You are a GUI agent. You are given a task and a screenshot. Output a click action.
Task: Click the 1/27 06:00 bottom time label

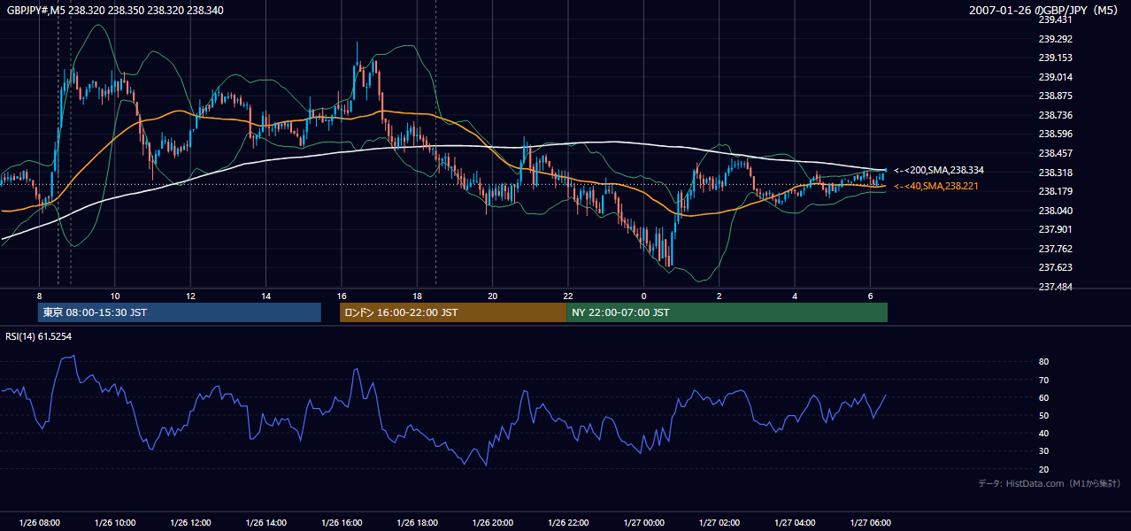(x=871, y=523)
